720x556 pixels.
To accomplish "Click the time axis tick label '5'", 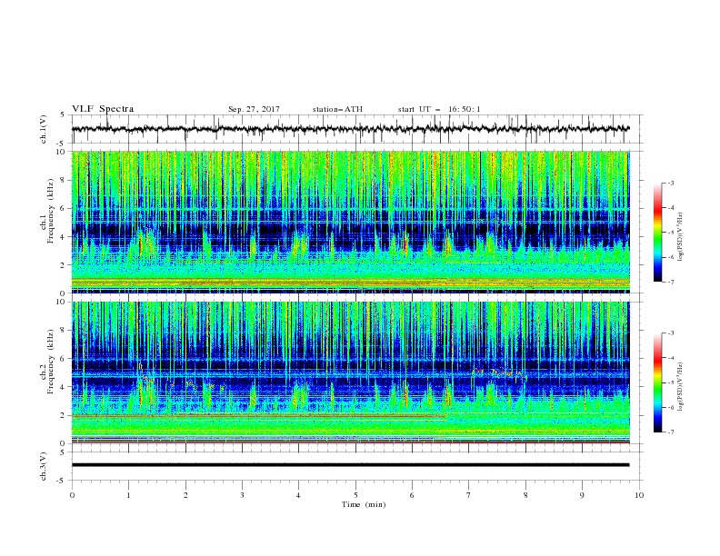I will click(355, 495).
